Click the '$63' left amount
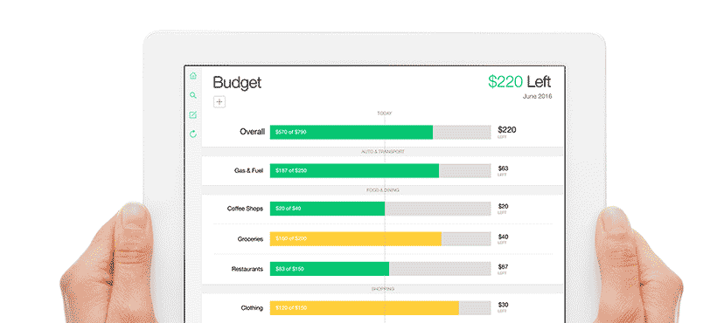The image size is (717, 323). 503,168
